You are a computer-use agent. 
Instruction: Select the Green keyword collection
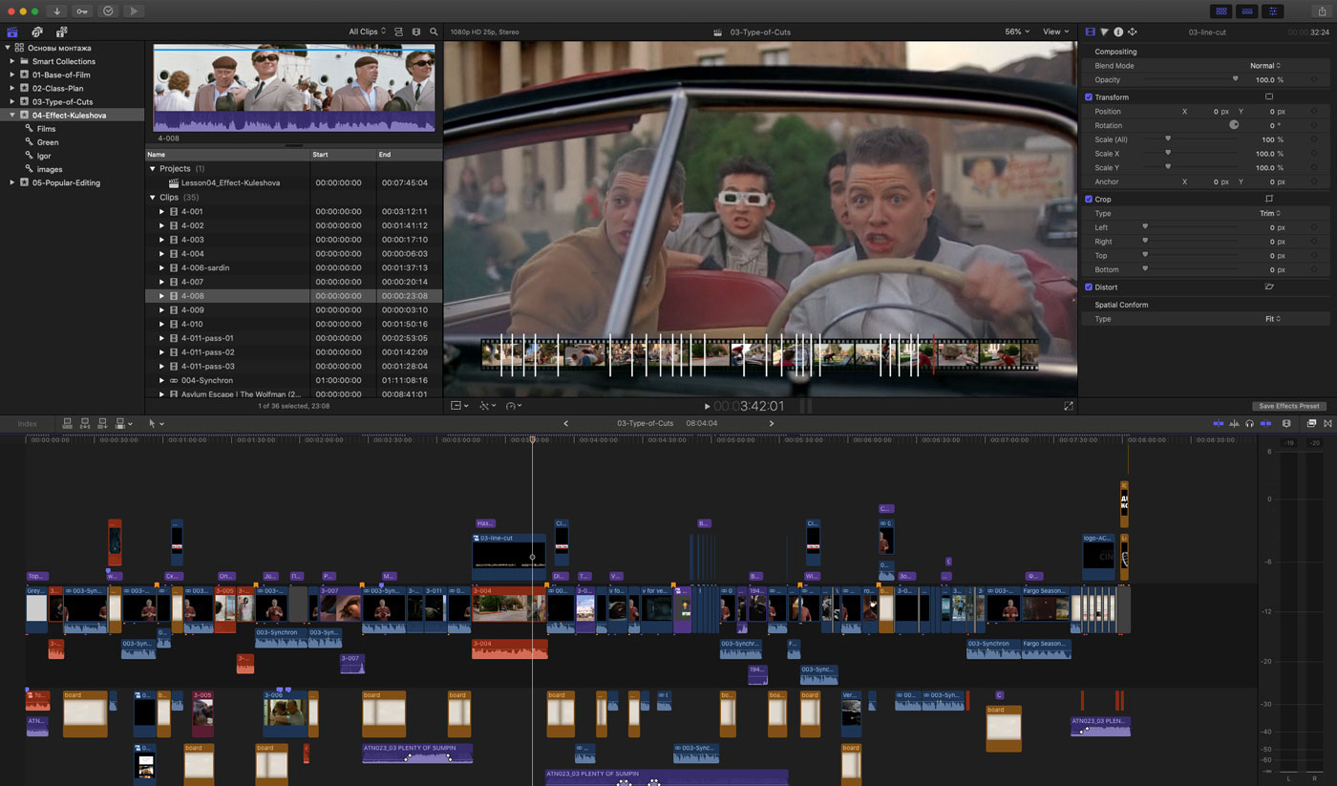pos(48,142)
